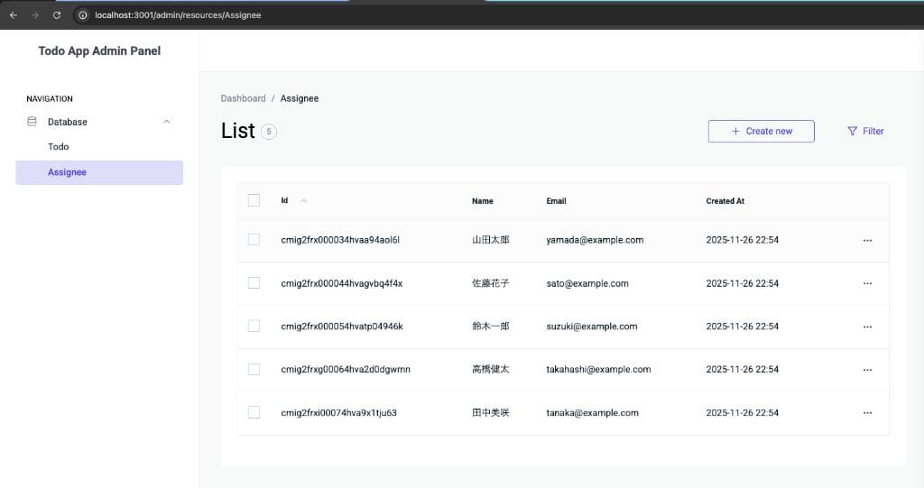Check the suzuki@example.com row checkbox

coord(254,326)
